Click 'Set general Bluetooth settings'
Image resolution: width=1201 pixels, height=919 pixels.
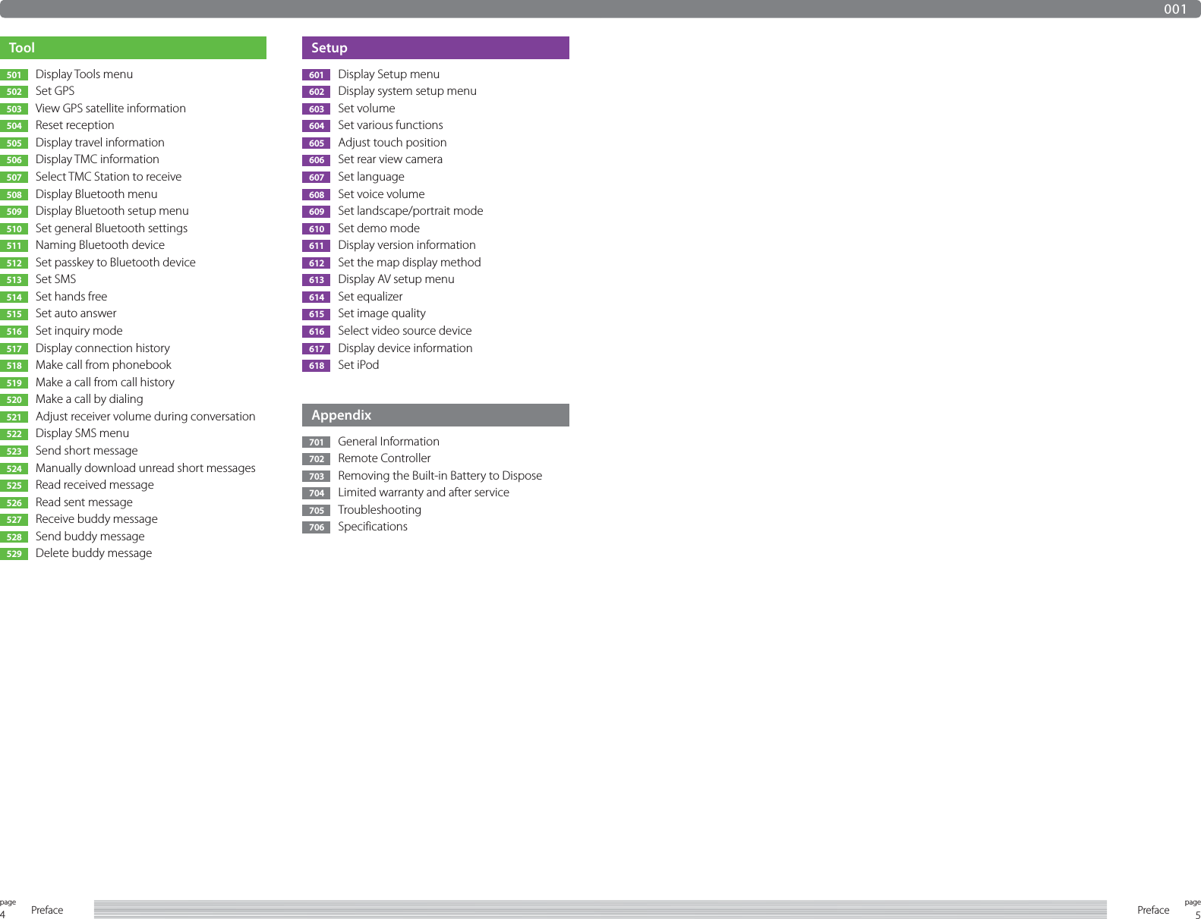pyautogui.click(x=112, y=228)
